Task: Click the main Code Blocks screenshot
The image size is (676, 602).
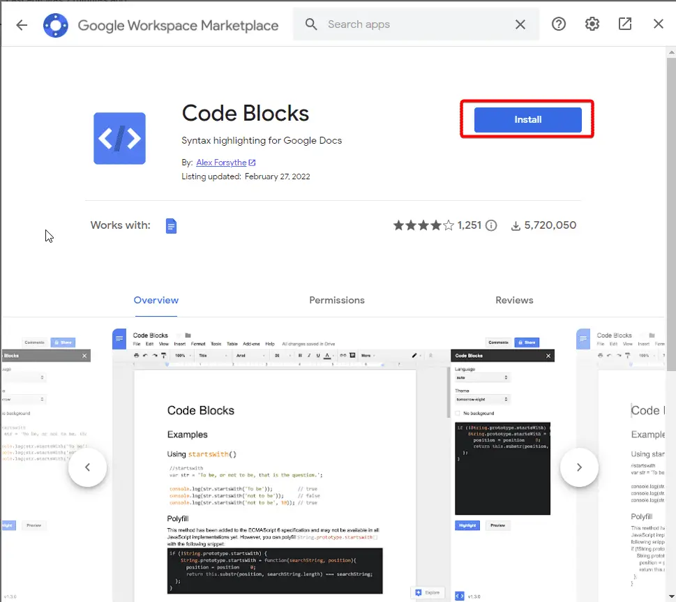Action: (333, 465)
